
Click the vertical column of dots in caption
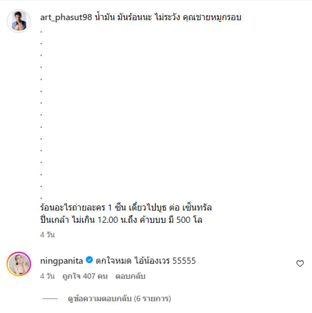(x=41, y=115)
